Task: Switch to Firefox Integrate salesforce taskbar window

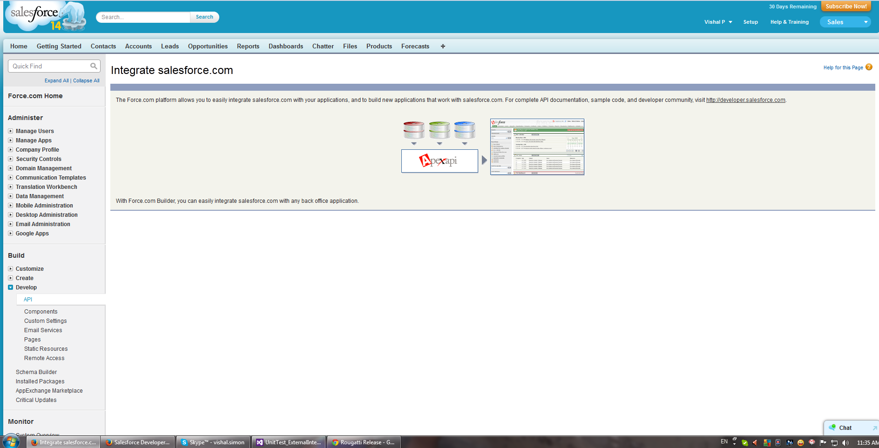Action: [64, 442]
